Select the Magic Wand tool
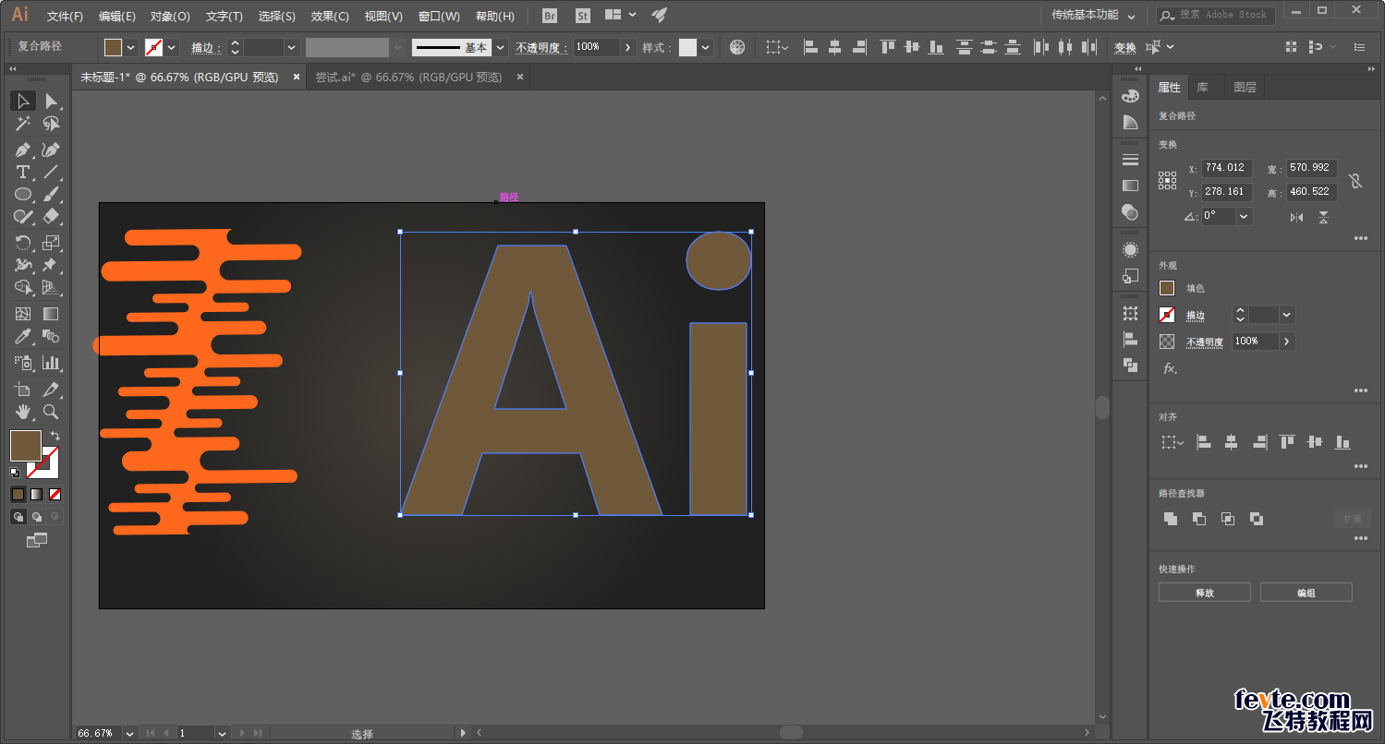1385x744 pixels. (23, 124)
